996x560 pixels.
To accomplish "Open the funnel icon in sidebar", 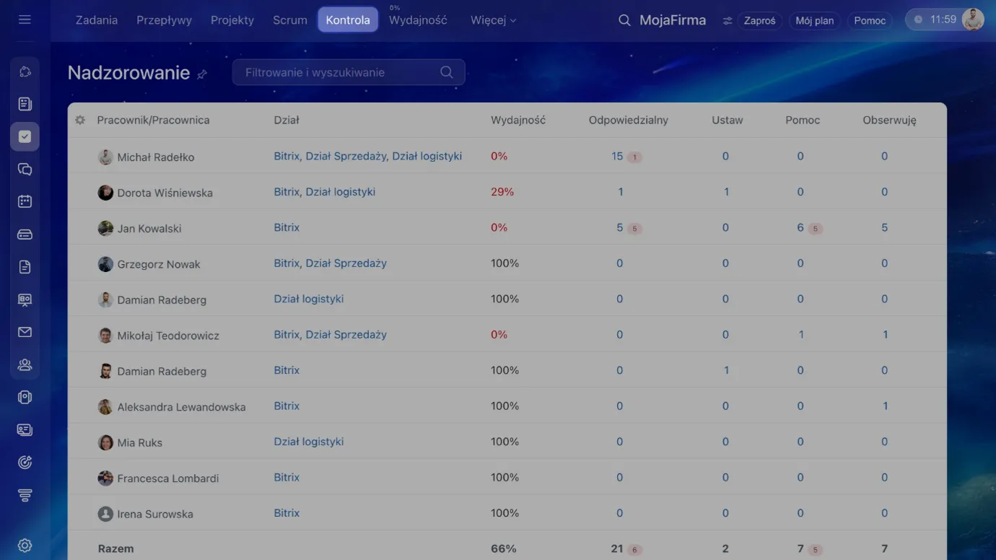I will (25, 496).
